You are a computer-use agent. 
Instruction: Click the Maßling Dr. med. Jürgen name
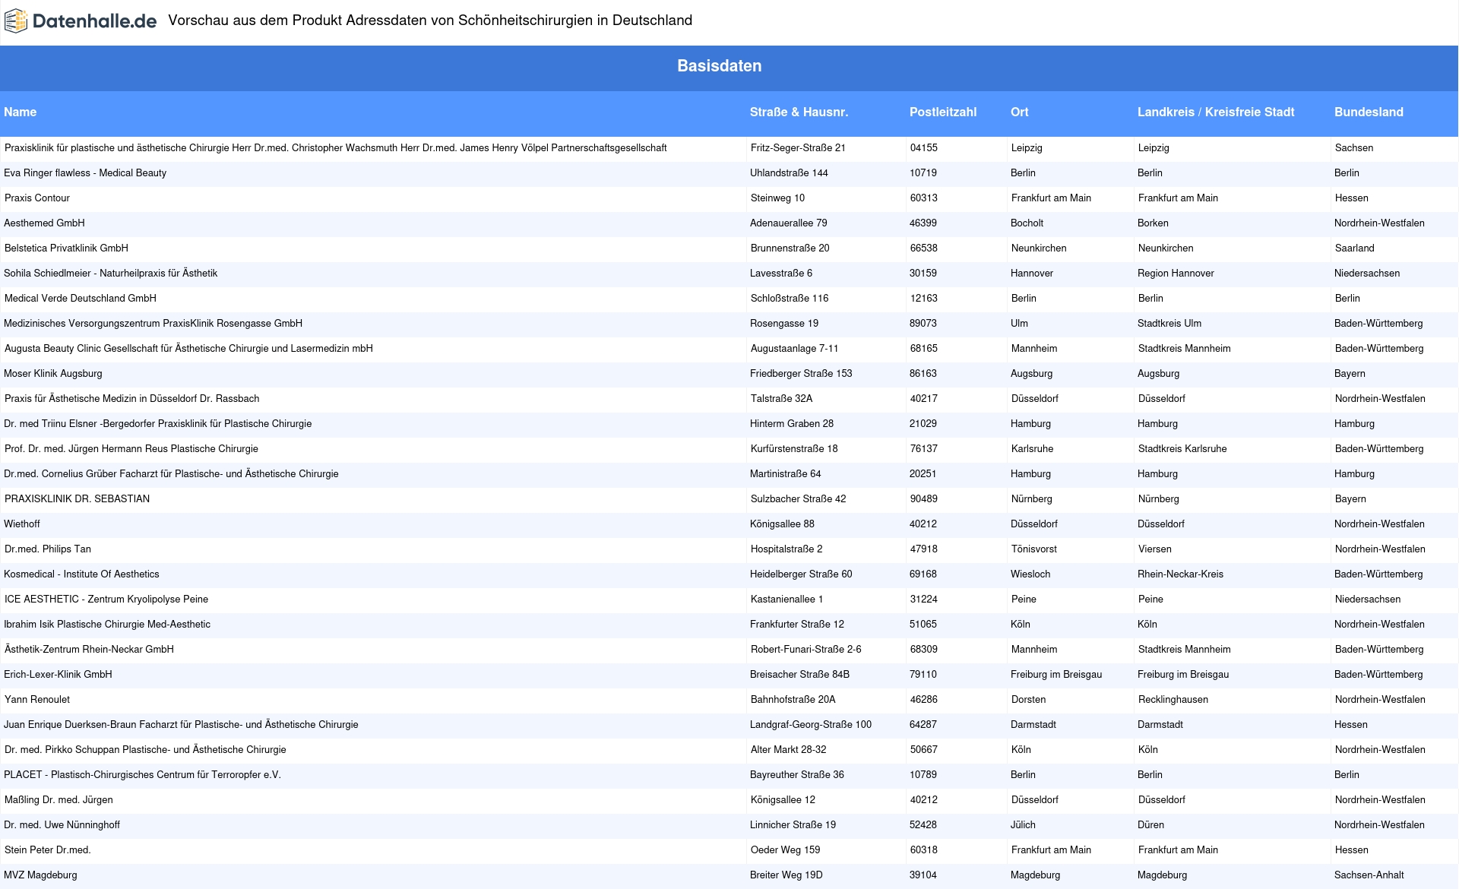pos(59,800)
